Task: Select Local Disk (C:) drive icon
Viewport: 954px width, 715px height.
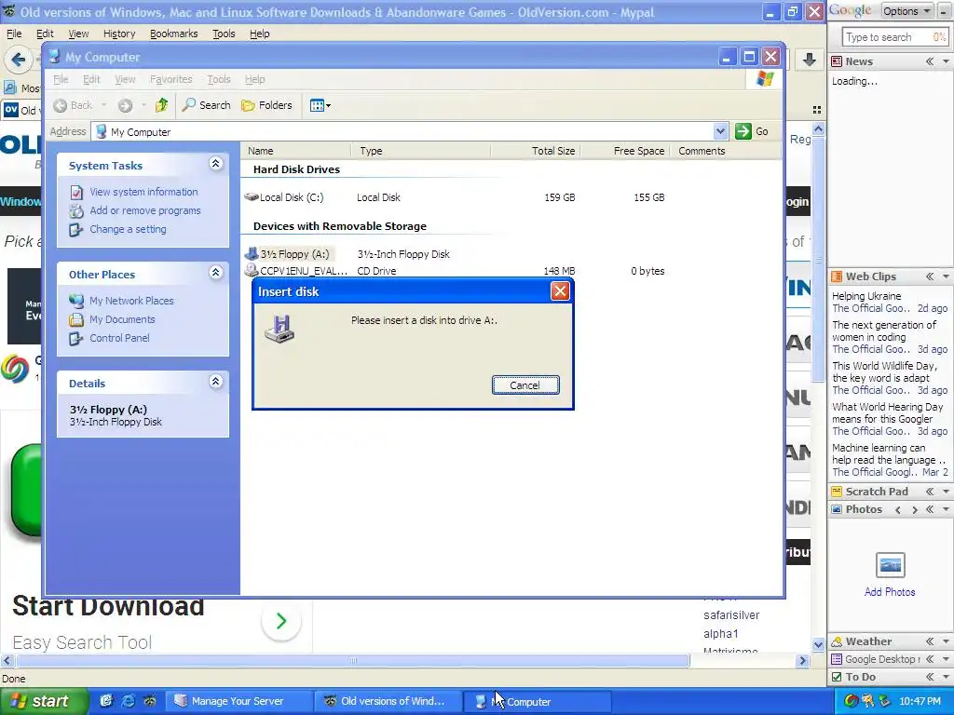Action: (x=251, y=197)
